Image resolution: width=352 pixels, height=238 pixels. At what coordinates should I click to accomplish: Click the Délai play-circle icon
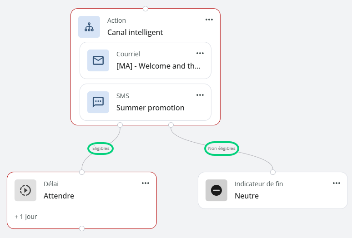pyautogui.click(x=25, y=190)
